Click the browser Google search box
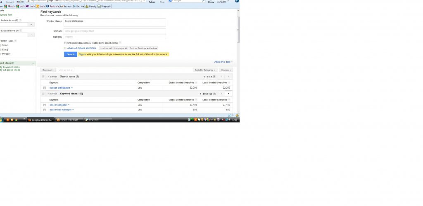423x206 pixels. (x=187, y=1)
